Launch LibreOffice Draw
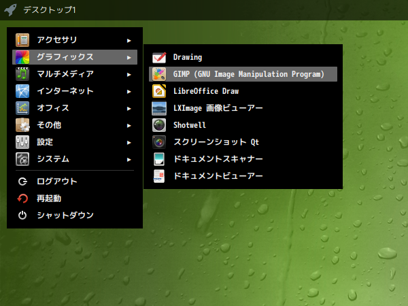This screenshot has height=306, width=408. [x=243, y=91]
